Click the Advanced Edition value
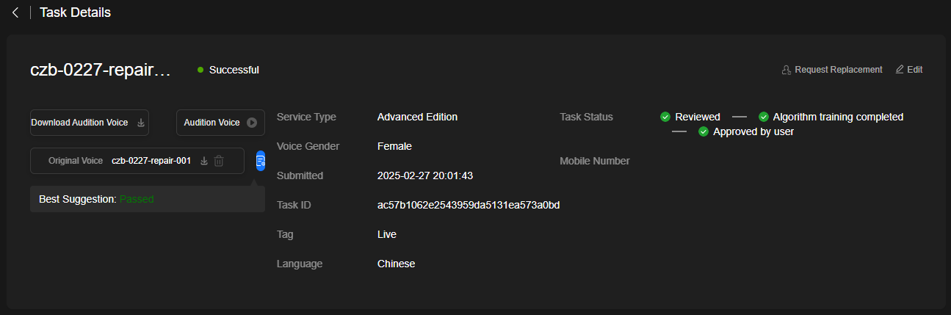 coord(417,117)
